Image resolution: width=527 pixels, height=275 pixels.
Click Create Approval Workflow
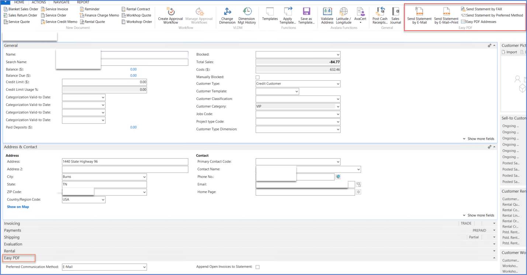pyautogui.click(x=170, y=15)
